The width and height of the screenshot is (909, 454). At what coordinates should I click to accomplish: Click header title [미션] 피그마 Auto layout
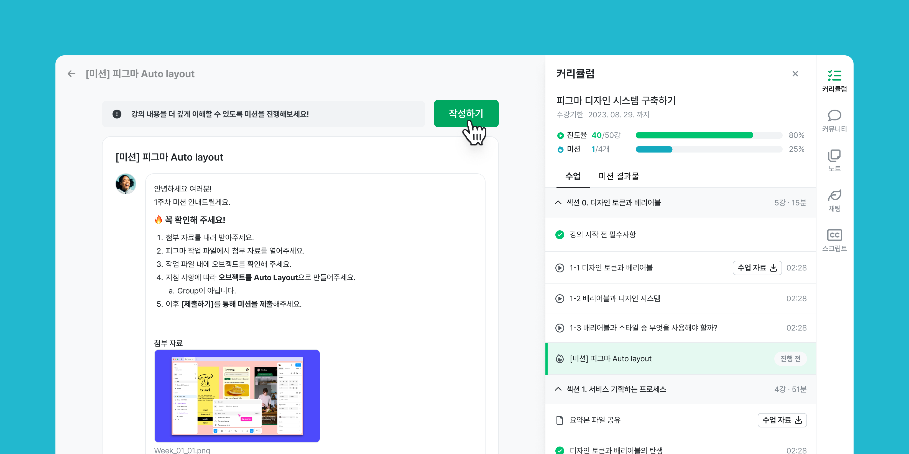coord(140,74)
